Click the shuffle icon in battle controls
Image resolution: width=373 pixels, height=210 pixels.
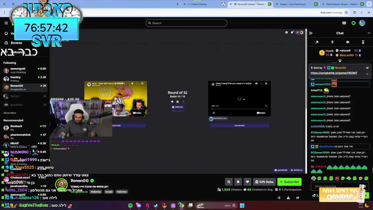click(183, 101)
